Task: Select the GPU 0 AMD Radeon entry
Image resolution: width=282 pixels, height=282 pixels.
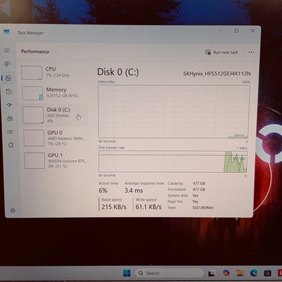Action: [56, 138]
